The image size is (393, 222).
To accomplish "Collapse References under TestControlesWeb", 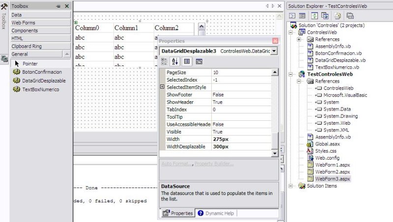I will point(299,81).
